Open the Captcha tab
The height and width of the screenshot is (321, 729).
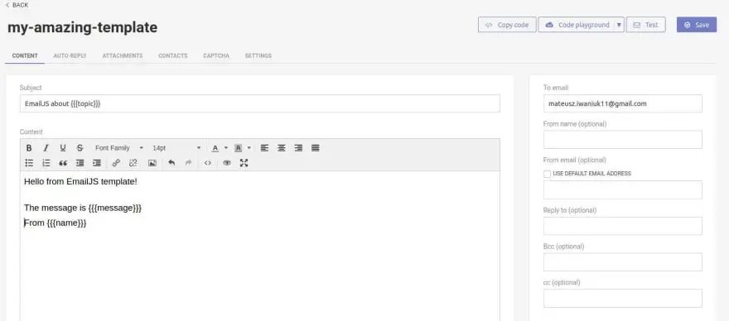tap(216, 55)
